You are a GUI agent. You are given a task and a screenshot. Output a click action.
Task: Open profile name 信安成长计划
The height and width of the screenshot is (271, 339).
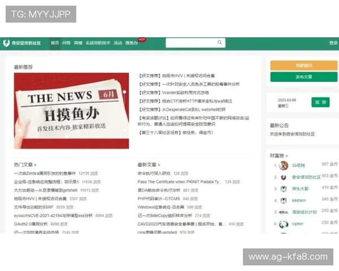[305, 212]
